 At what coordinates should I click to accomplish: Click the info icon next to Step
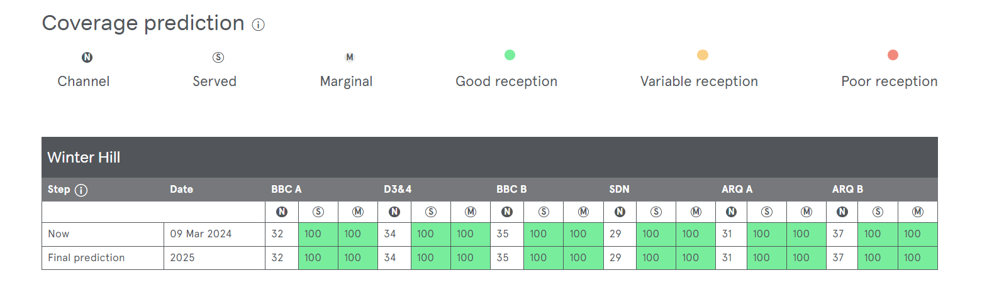pyautogui.click(x=81, y=190)
